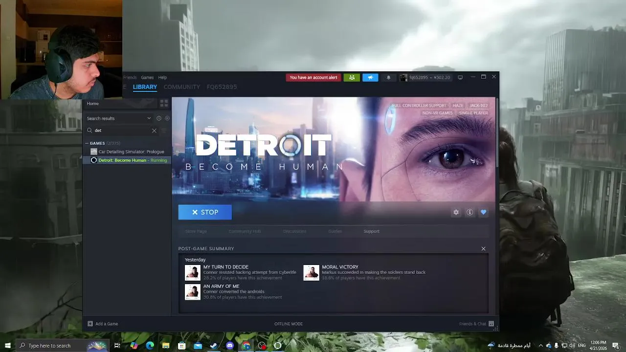
Task: Click the volume speaker tray icon
Action: (x=572, y=346)
